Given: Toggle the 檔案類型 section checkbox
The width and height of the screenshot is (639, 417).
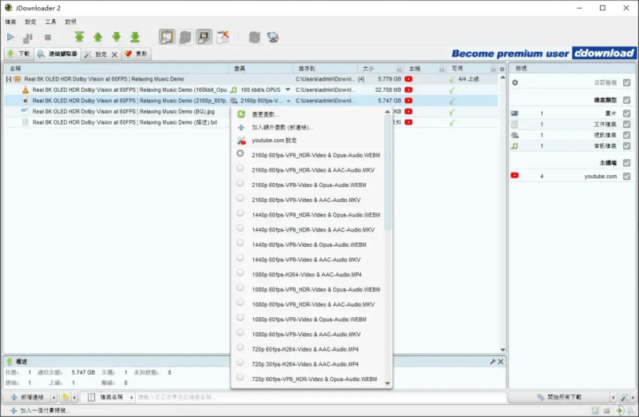Looking at the screenshot, I should tap(627, 100).
